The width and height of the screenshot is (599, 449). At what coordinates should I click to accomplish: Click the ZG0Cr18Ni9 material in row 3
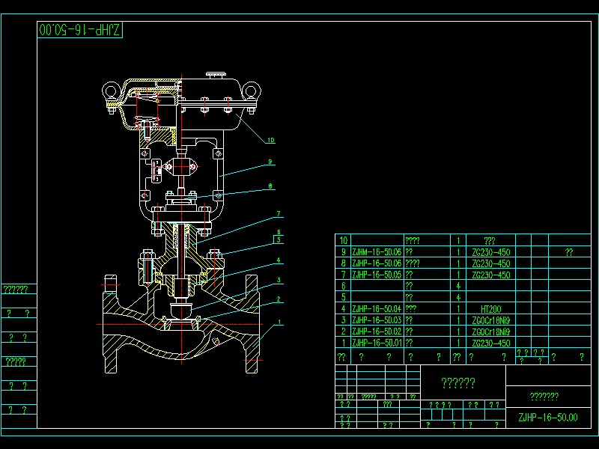click(x=491, y=320)
